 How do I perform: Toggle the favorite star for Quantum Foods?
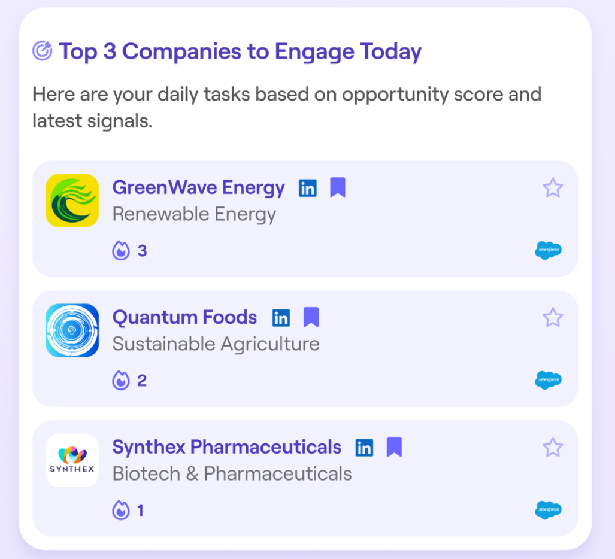coord(553,317)
